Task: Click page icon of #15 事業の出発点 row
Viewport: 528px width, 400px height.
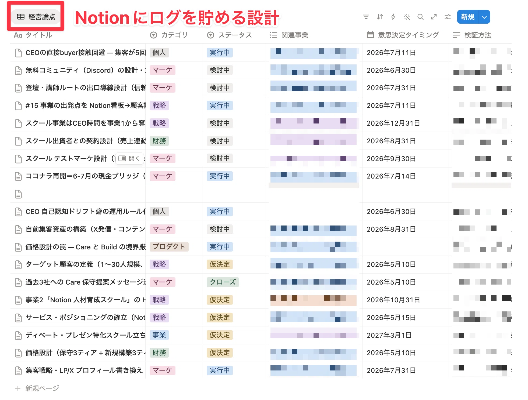Action: [x=18, y=106]
